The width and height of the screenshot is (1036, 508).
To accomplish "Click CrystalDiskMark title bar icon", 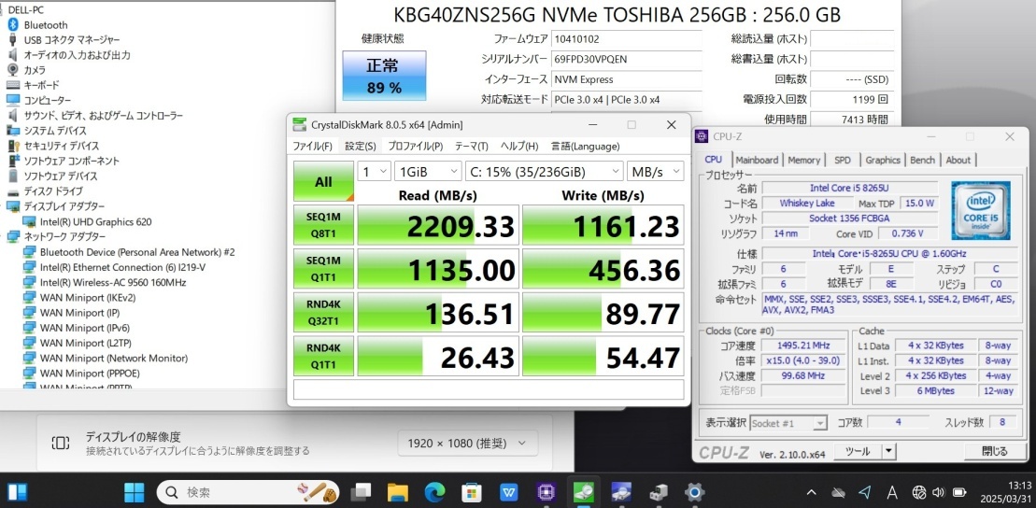I will click(x=300, y=124).
